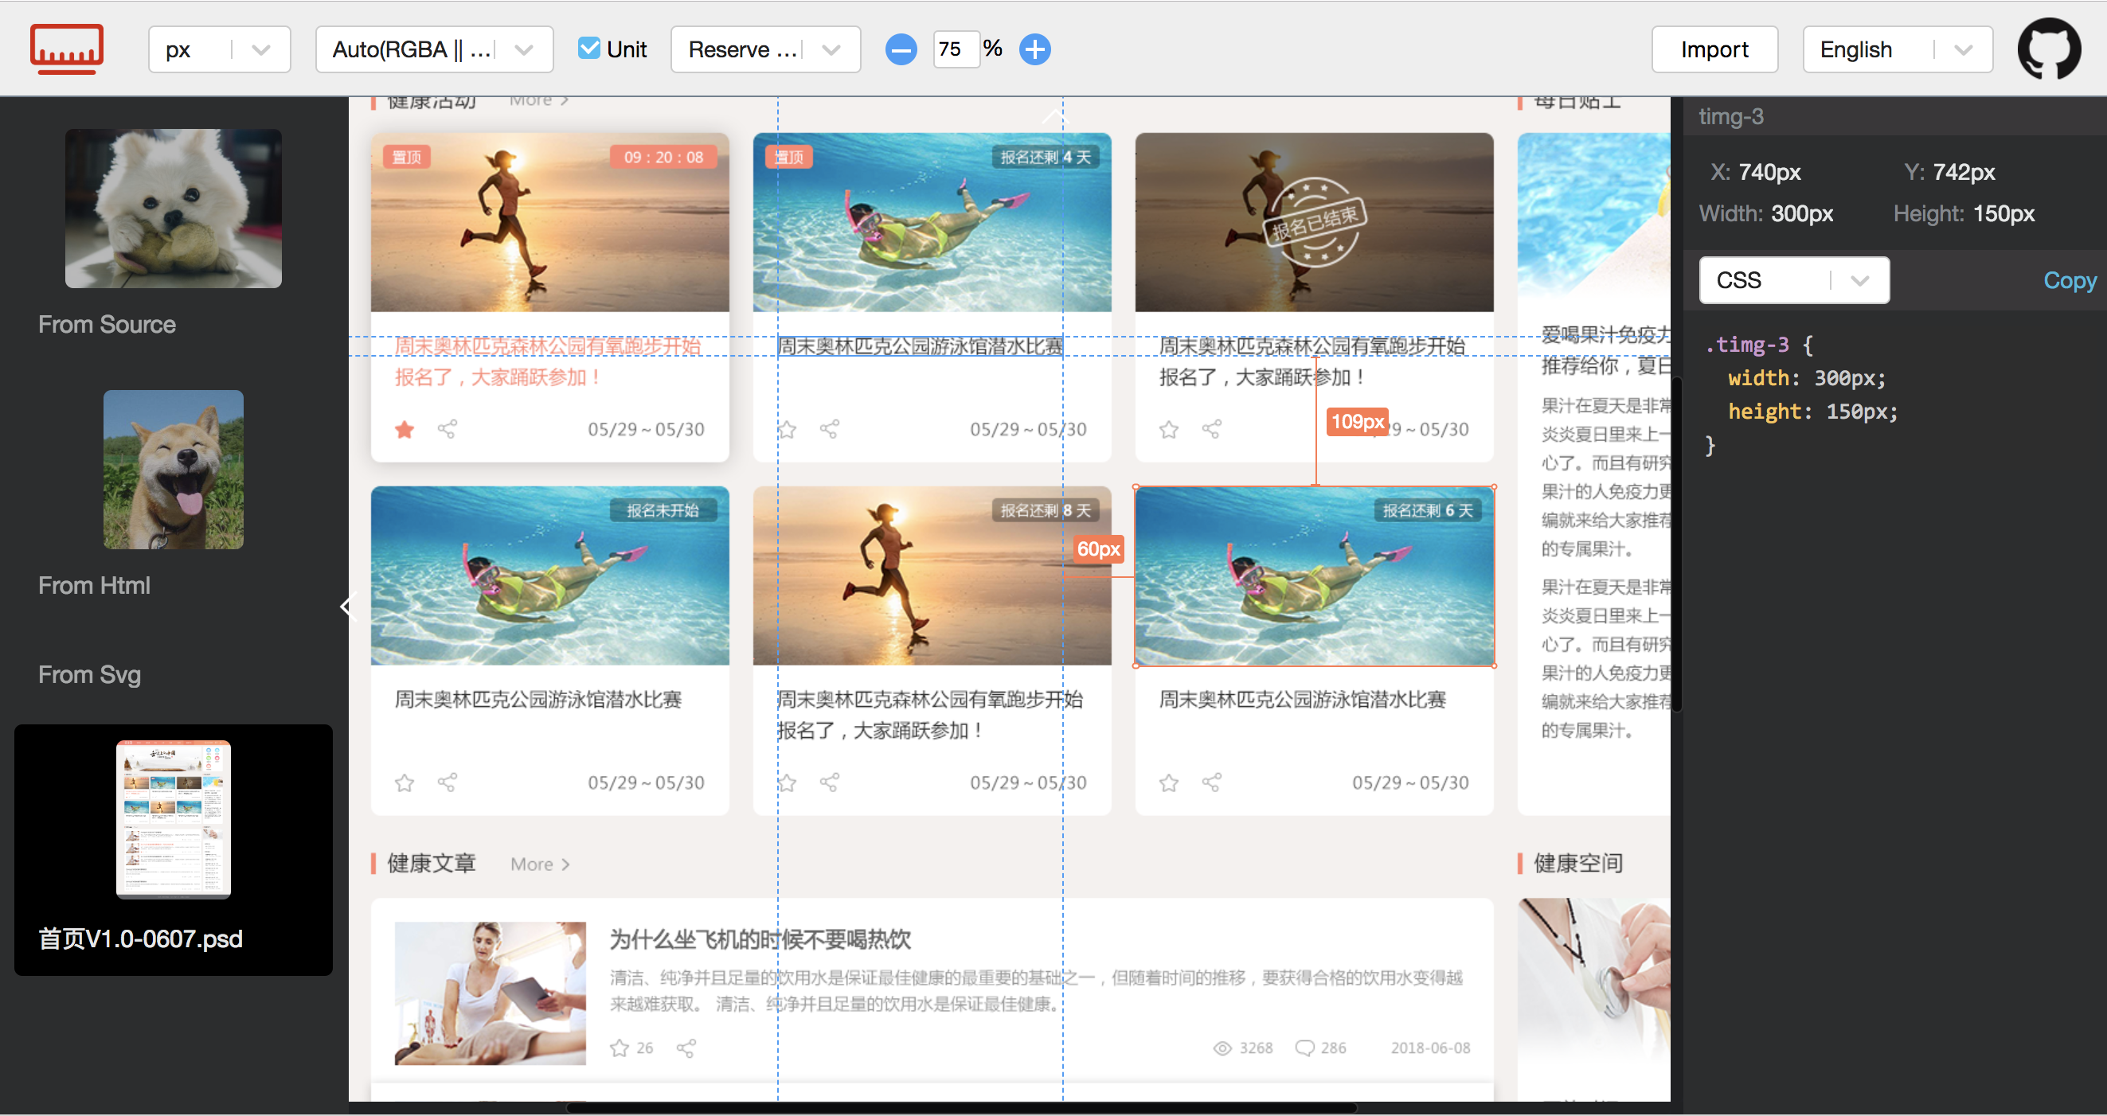Click the red ruler logo icon

coord(66,49)
